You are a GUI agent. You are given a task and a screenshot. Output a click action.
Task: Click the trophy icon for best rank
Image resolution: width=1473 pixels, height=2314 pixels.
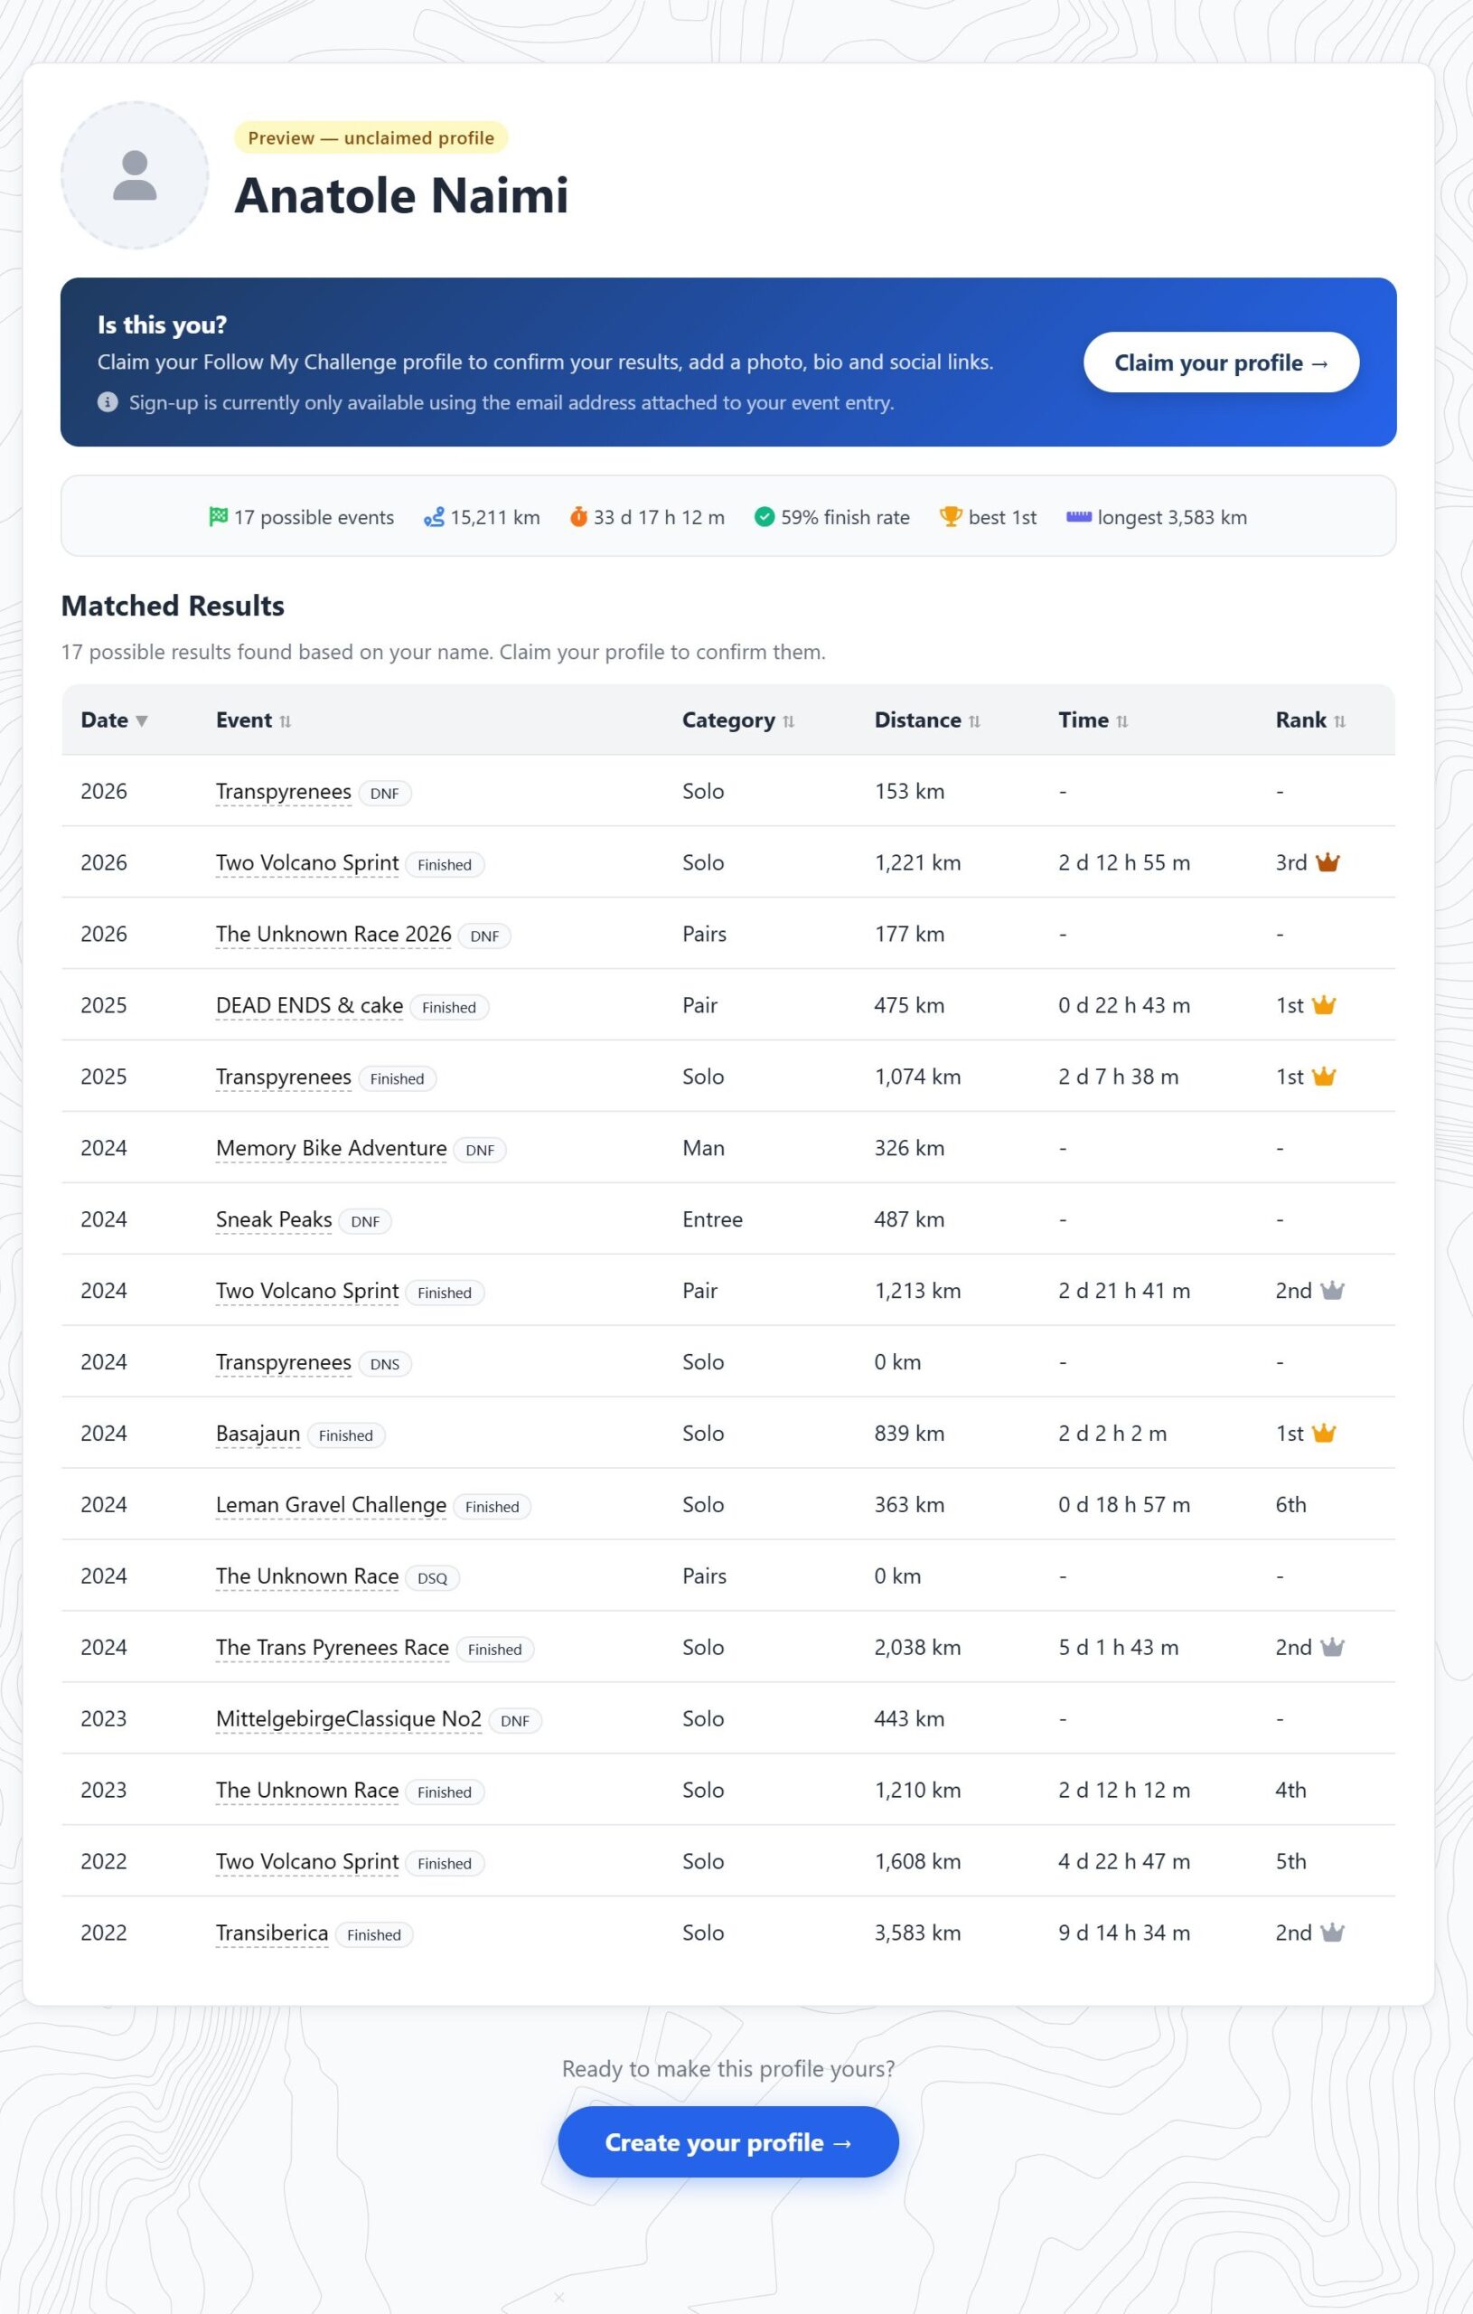951,517
